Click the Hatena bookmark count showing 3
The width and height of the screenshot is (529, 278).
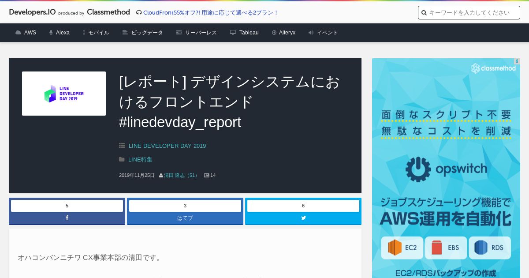click(x=185, y=206)
